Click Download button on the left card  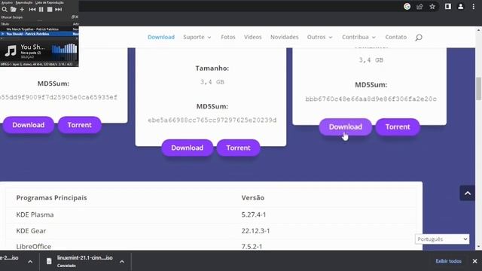pyautogui.click(x=29, y=125)
